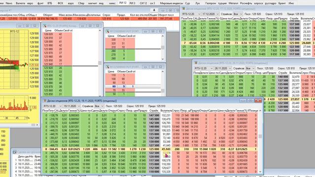Open Страйков dropdown in 17.12.2020 options board
Screen dimensions: 315x177
[238, 14]
